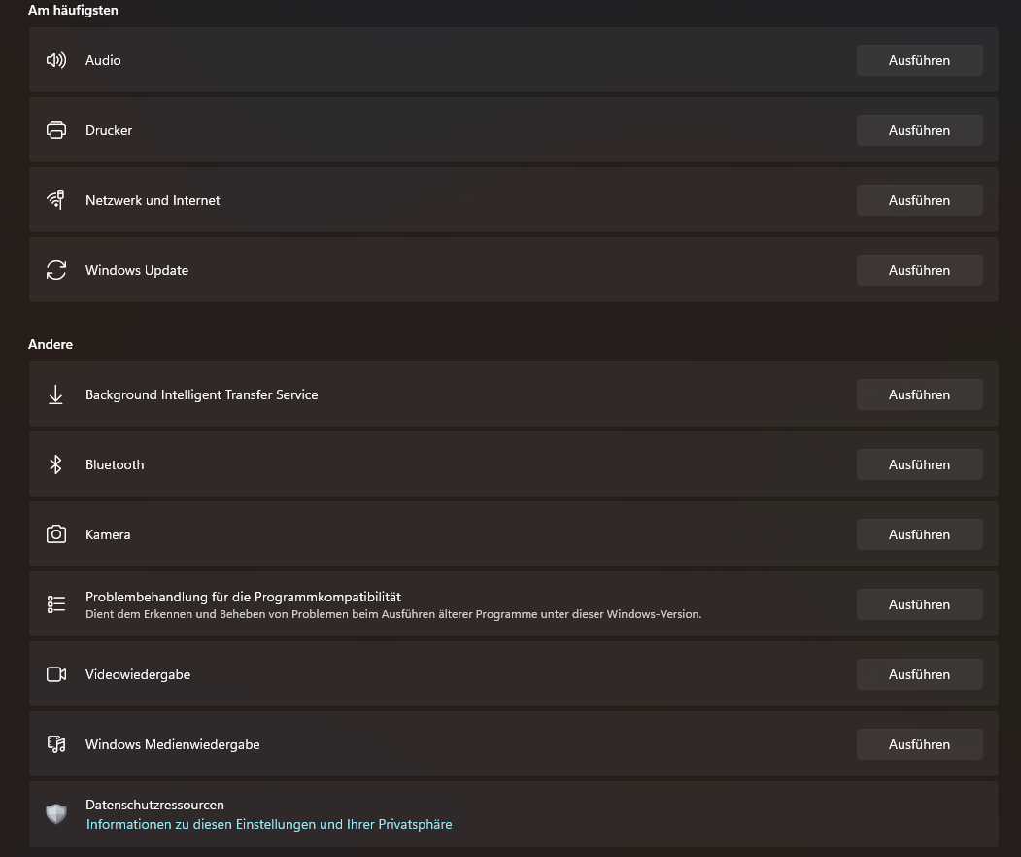Start the Programmkompatibilität troubleshooter

pyautogui.click(x=919, y=604)
